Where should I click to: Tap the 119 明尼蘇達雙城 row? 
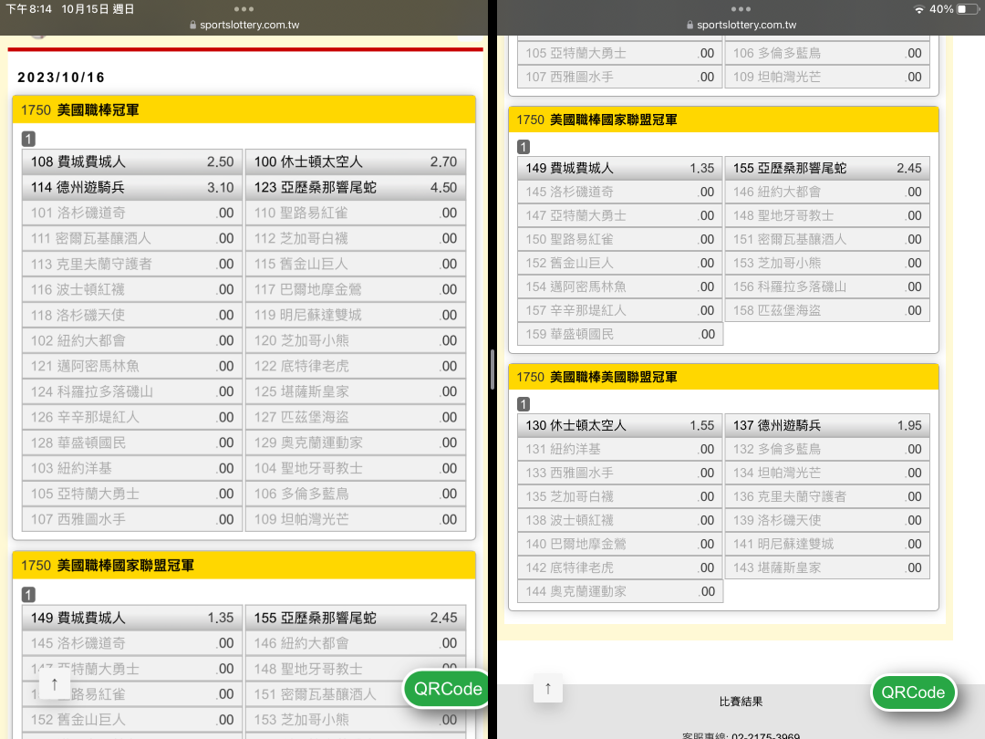click(x=356, y=315)
